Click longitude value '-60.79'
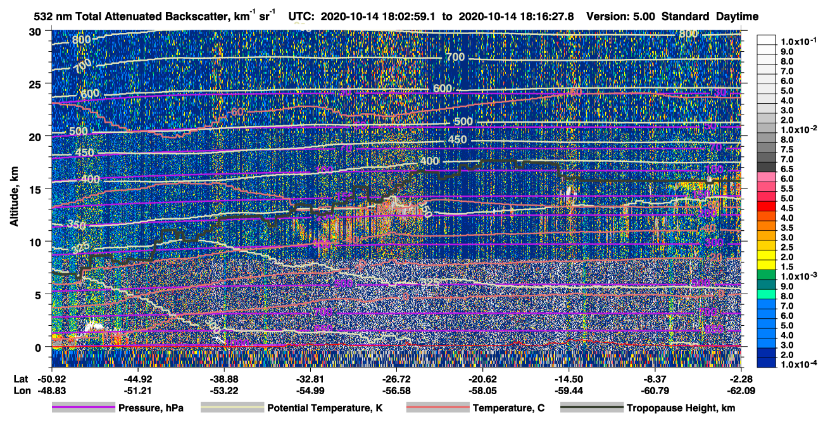823x422 pixels. click(x=655, y=390)
